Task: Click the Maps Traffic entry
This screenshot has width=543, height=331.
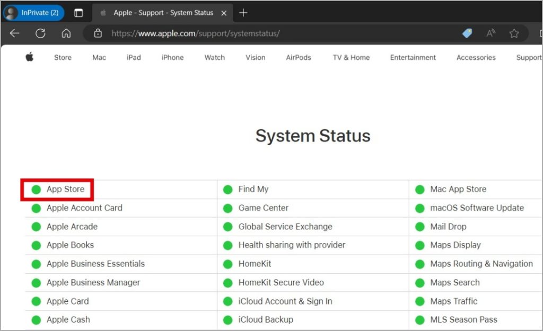Action: click(454, 301)
